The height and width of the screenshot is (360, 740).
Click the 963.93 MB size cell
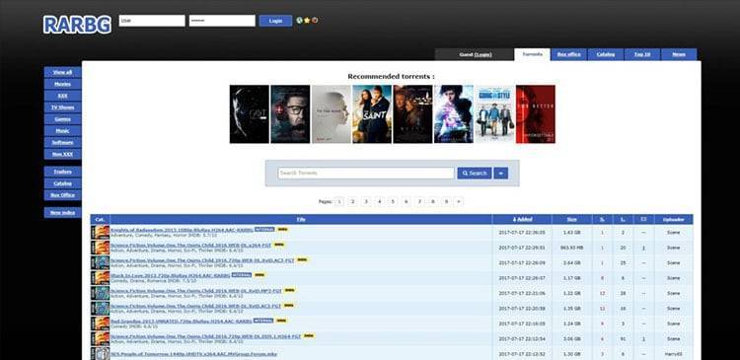[x=571, y=248]
